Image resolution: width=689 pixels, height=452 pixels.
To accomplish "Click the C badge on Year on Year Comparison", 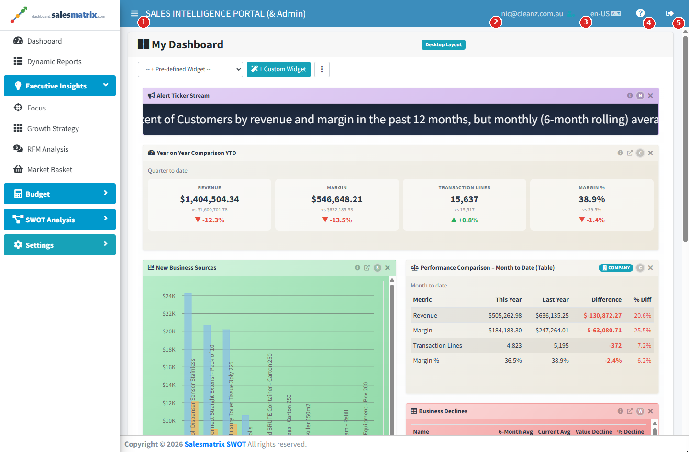I will [640, 153].
